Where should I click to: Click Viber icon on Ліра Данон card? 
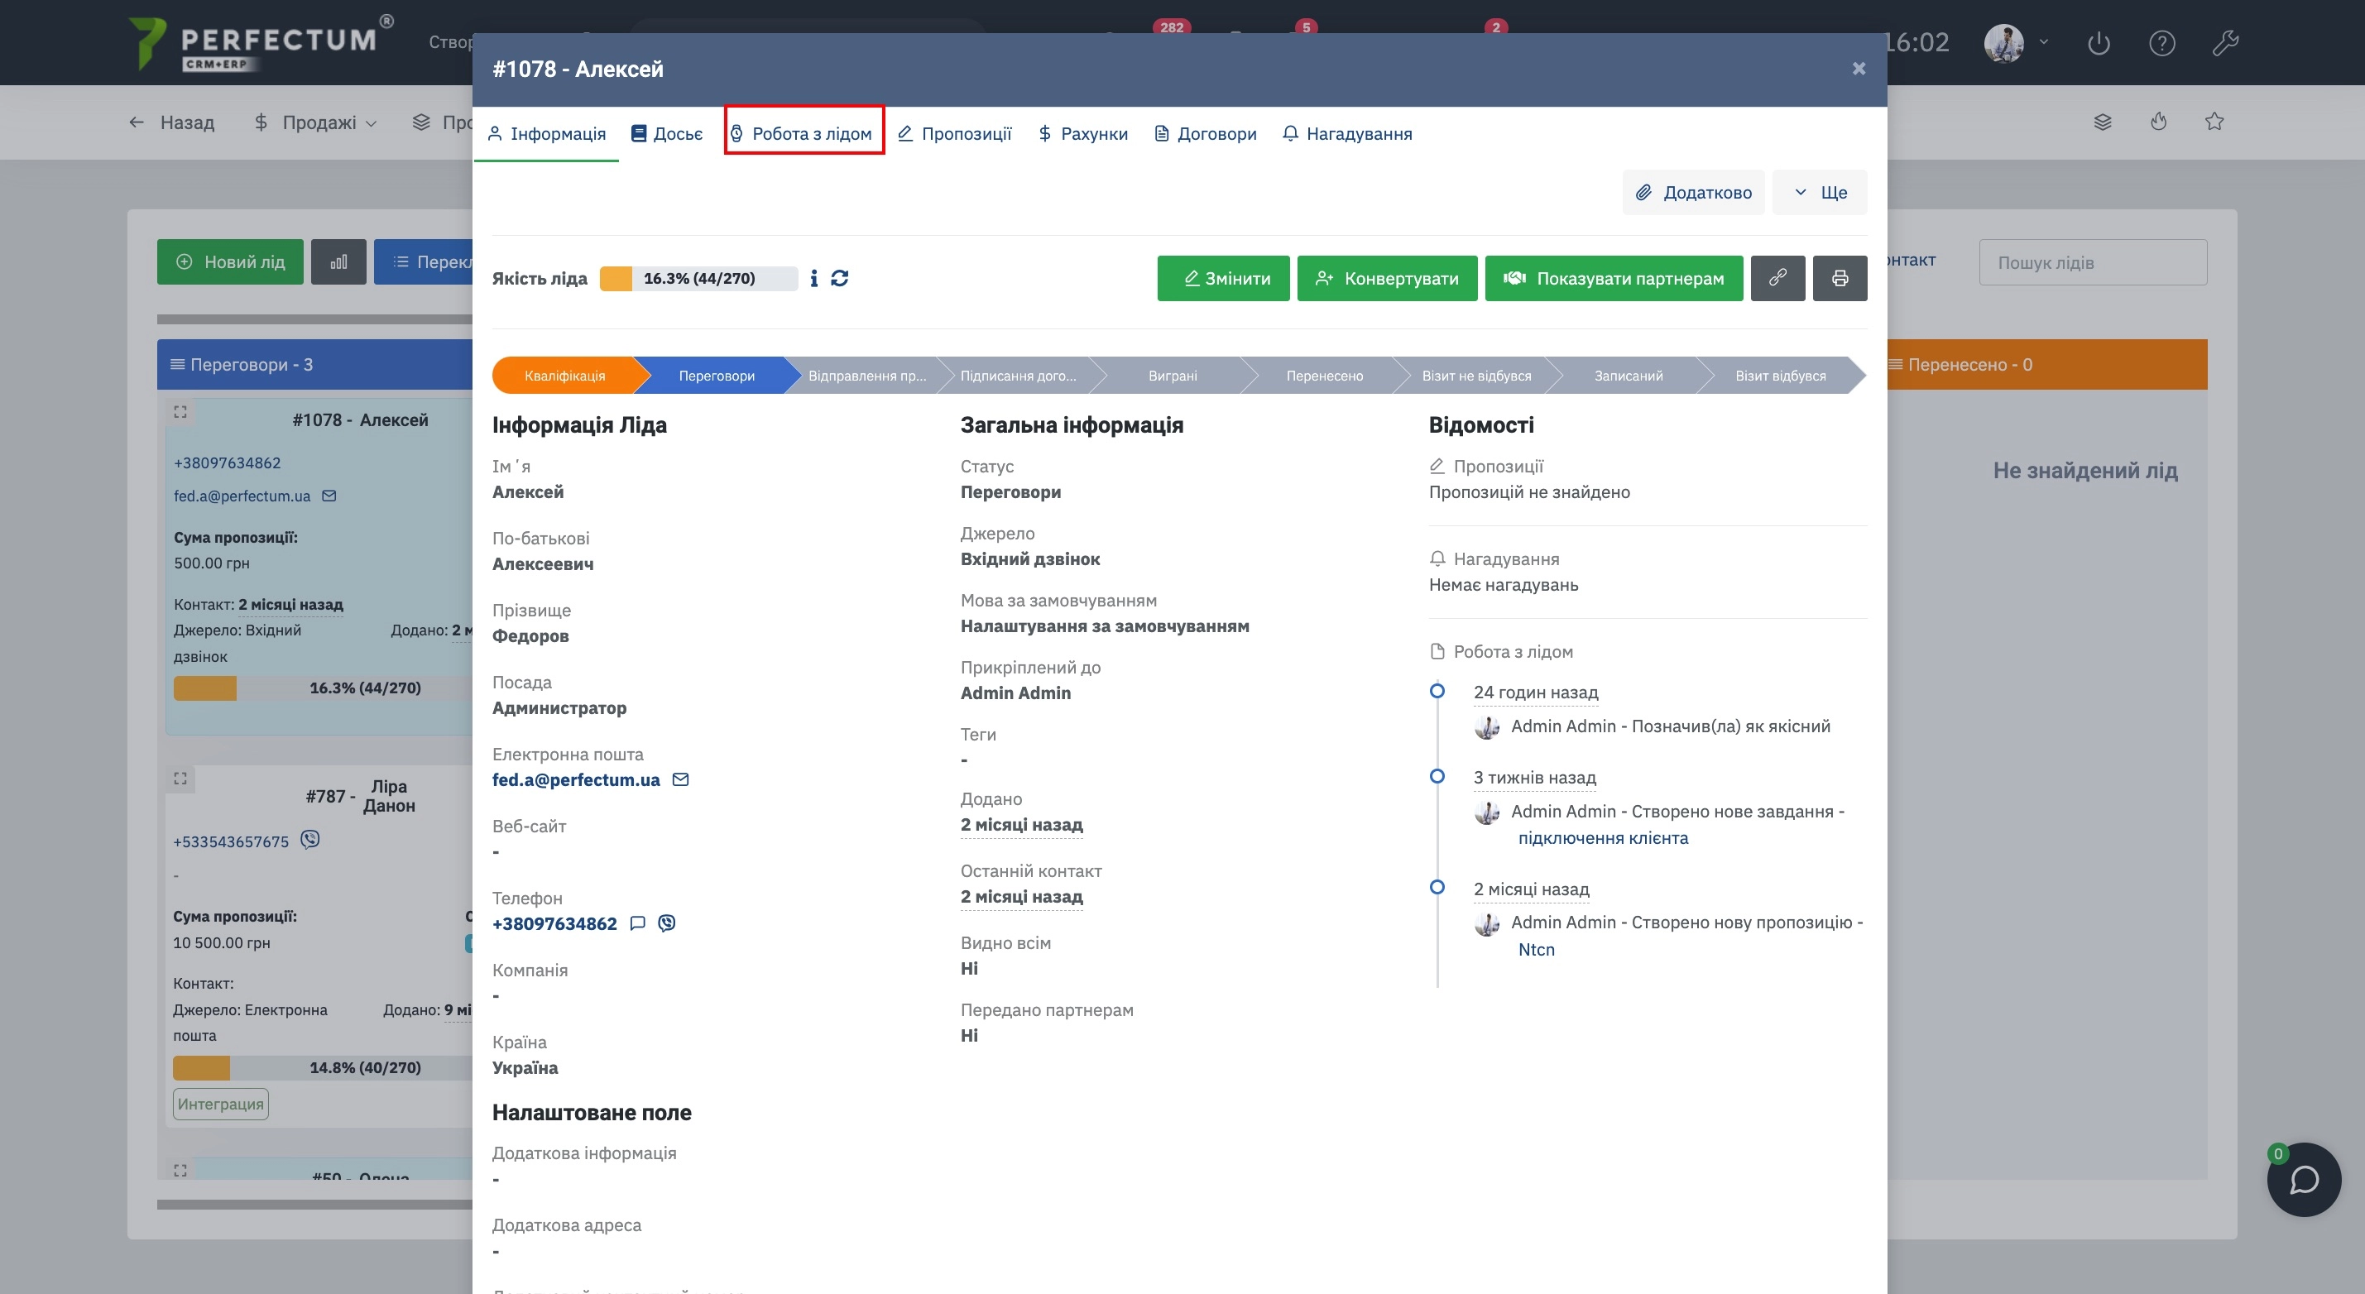310,839
